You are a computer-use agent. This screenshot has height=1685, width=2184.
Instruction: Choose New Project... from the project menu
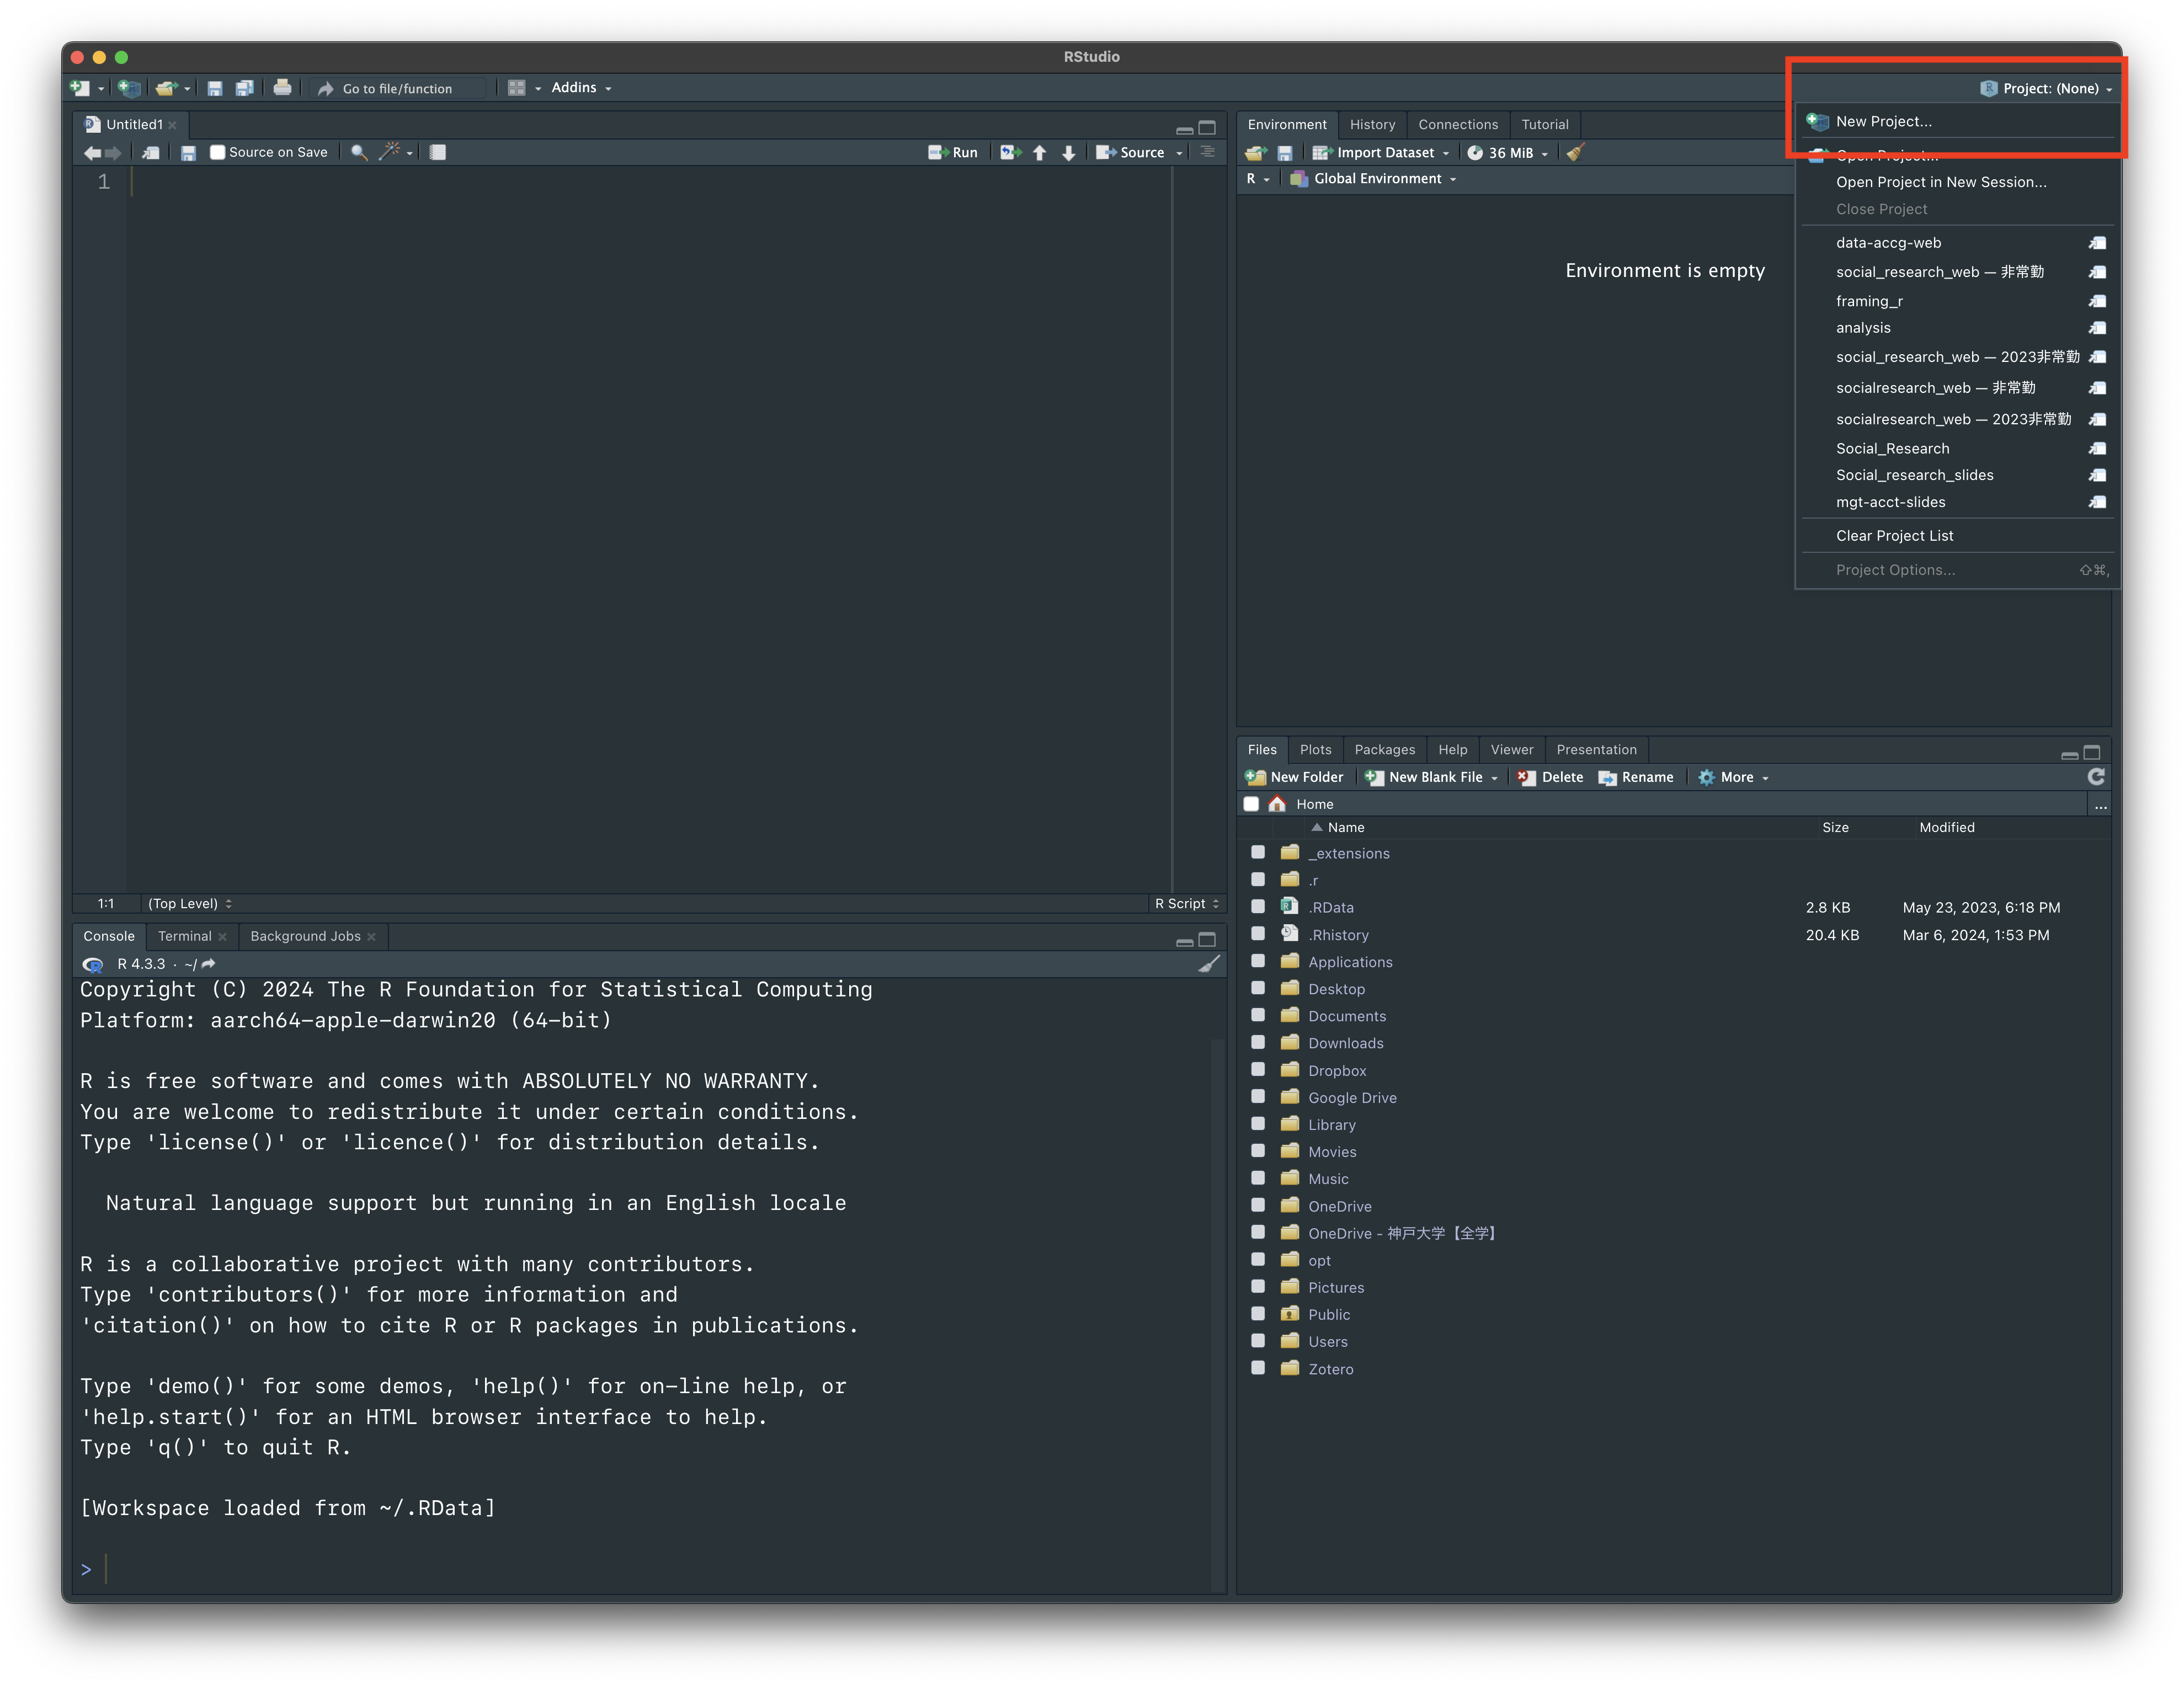(1883, 121)
